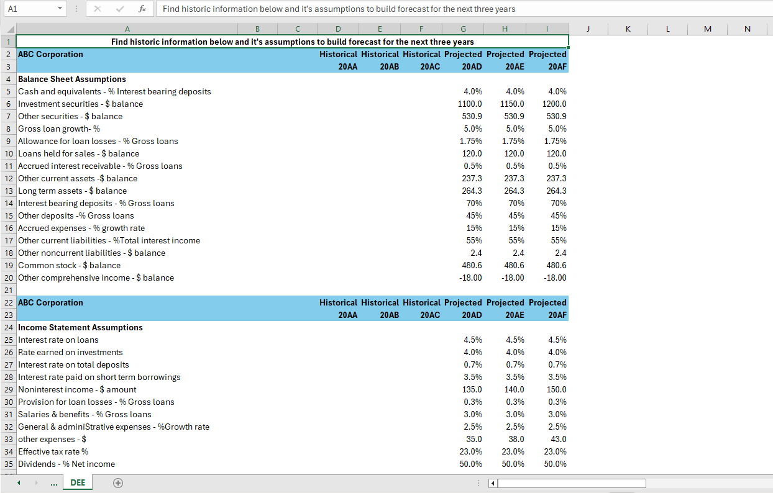
Task: Click 'Rate earned on investments' label
Action: (x=70, y=352)
